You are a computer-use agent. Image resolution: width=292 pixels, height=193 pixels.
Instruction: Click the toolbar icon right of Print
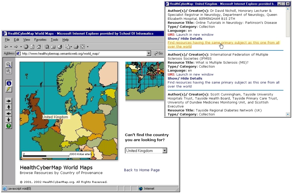(83, 47)
